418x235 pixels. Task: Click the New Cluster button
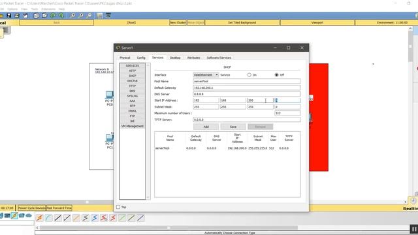point(178,23)
